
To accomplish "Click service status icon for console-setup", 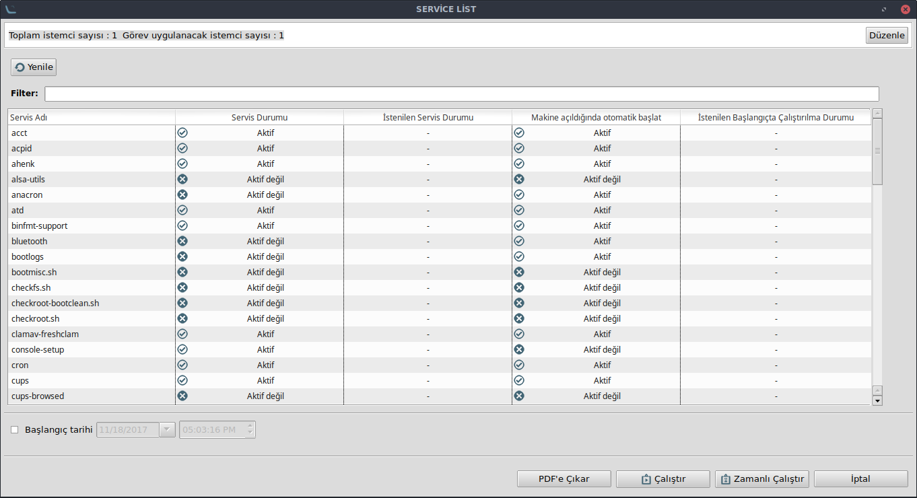I will click(x=182, y=349).
